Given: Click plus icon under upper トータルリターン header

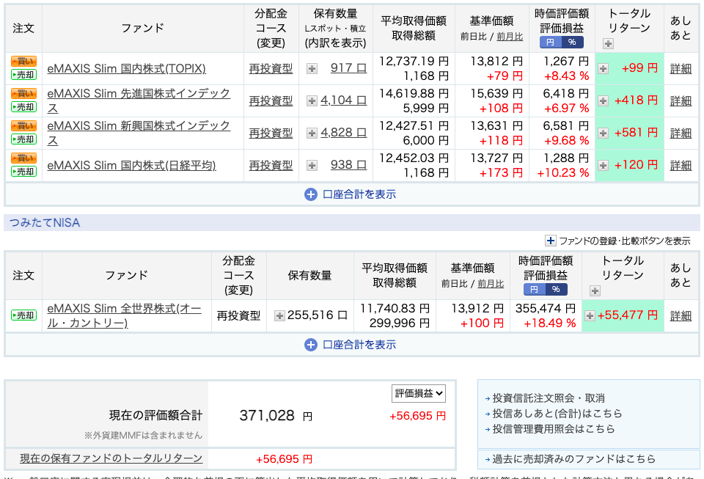Looking at the screenshot, I should [608, 44].
